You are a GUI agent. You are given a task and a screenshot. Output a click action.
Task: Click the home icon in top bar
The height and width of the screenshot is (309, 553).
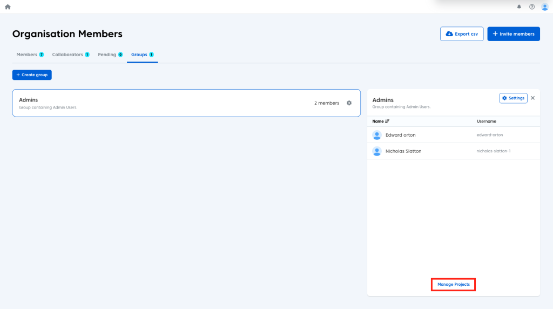(x=8, y=7)
